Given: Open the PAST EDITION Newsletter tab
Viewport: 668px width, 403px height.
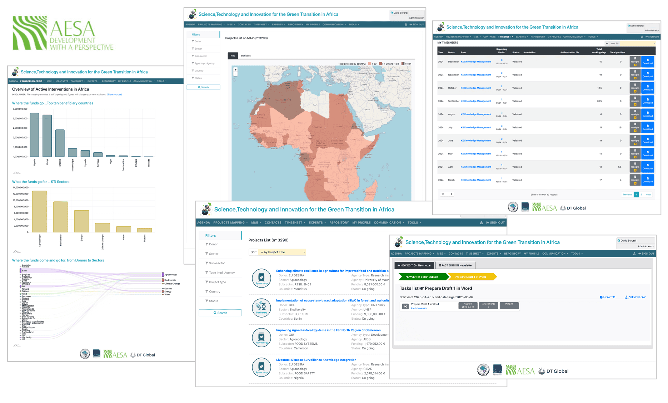Looking at the screenshot, I should click(455, 265).
